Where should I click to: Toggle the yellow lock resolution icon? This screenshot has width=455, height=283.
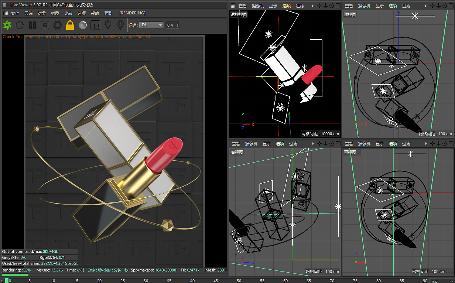tap(70, 25)
